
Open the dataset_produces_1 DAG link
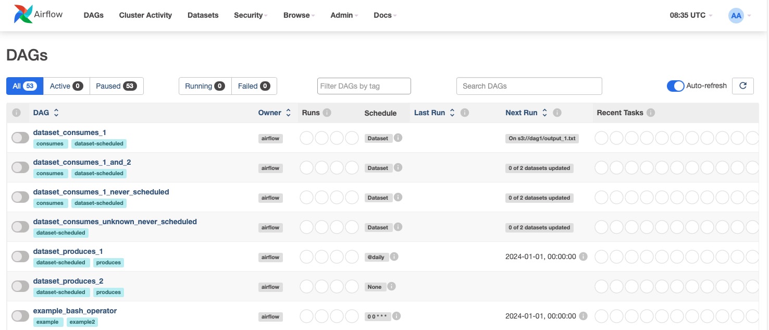pyautogui.click(x=68, y=251)
